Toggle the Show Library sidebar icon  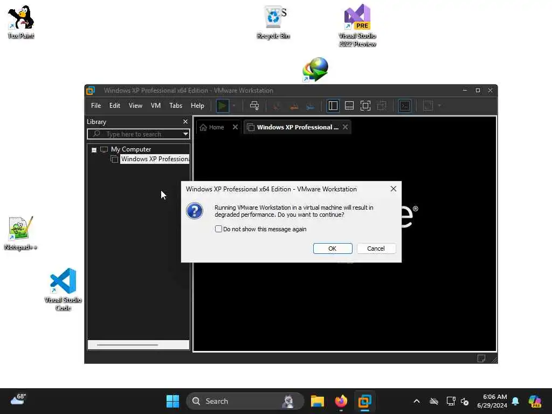point(333,106)
